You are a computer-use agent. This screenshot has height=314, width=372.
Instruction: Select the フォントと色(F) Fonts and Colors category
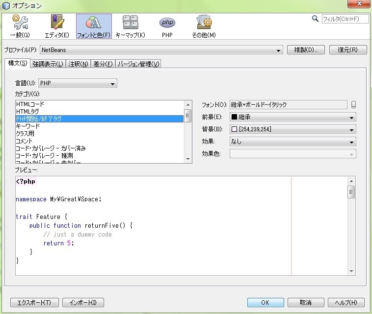tap(94, 26)
